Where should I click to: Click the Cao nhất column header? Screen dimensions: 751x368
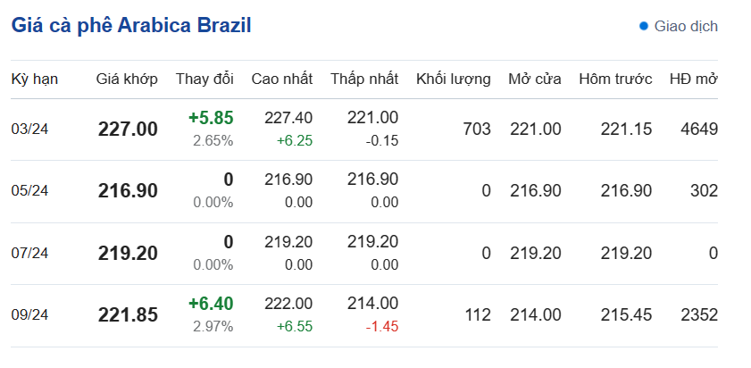pyautogui.click(x=282, y=79)
